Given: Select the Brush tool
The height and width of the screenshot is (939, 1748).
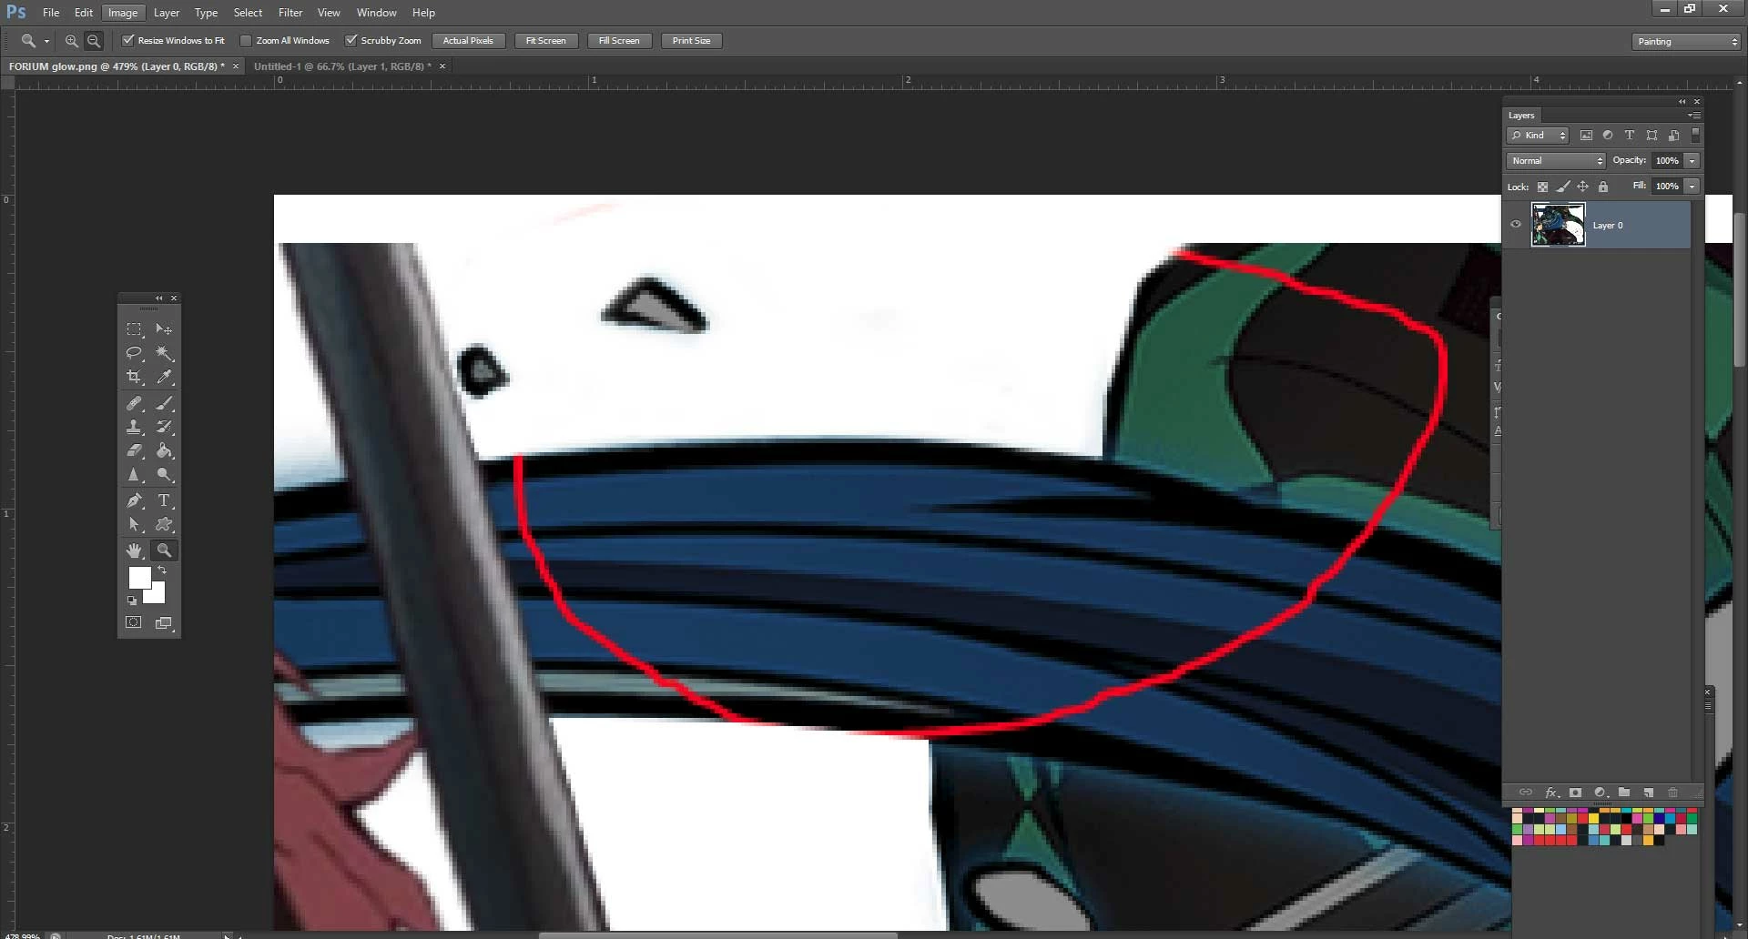Looking at the screenshot, I should pos(164,403).
